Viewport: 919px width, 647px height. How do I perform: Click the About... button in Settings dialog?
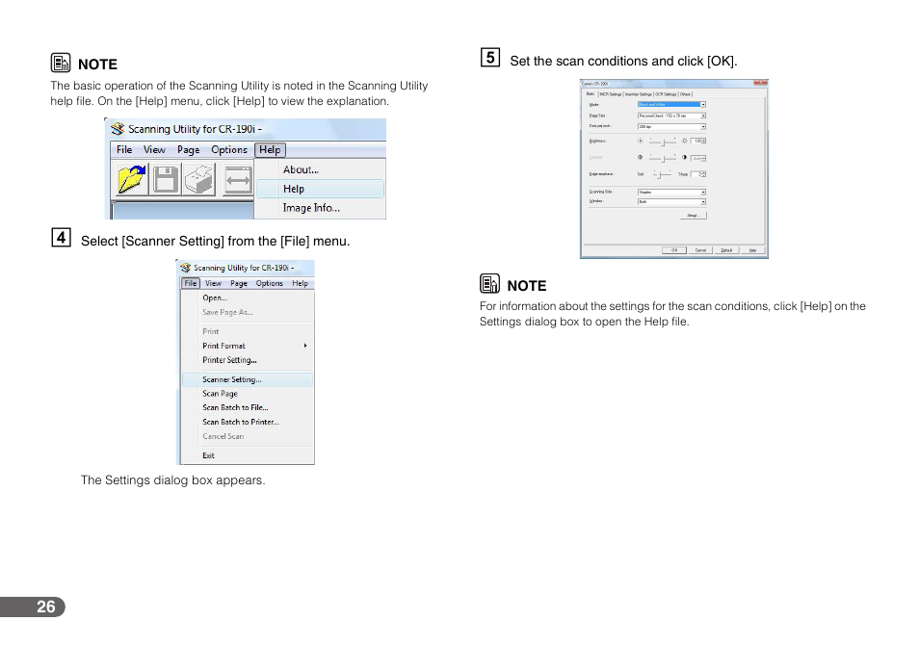pos(694,216)
